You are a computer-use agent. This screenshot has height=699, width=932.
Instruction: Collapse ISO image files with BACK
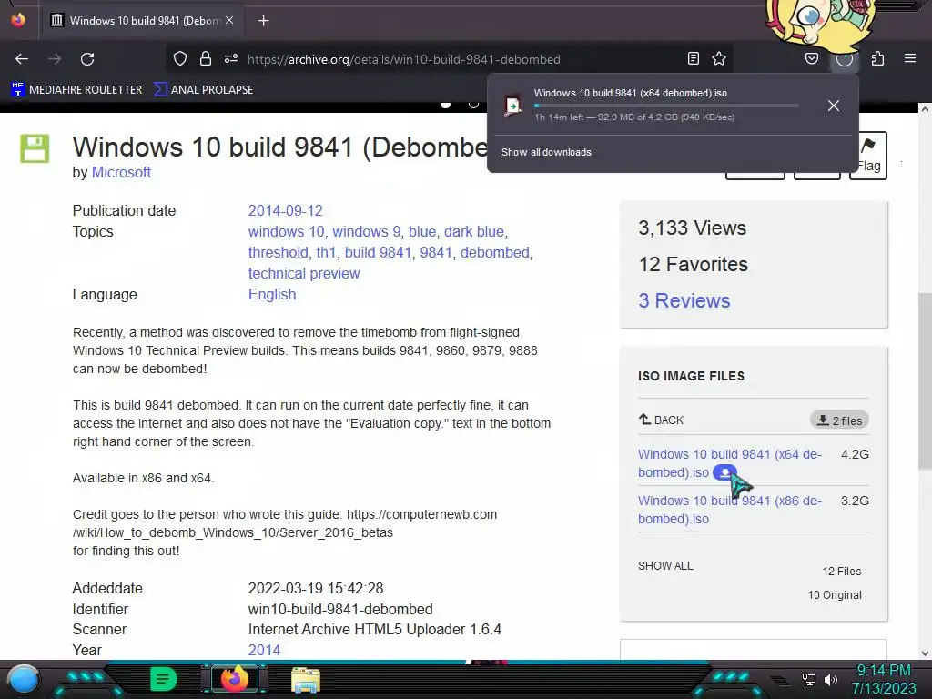point(661,420)
